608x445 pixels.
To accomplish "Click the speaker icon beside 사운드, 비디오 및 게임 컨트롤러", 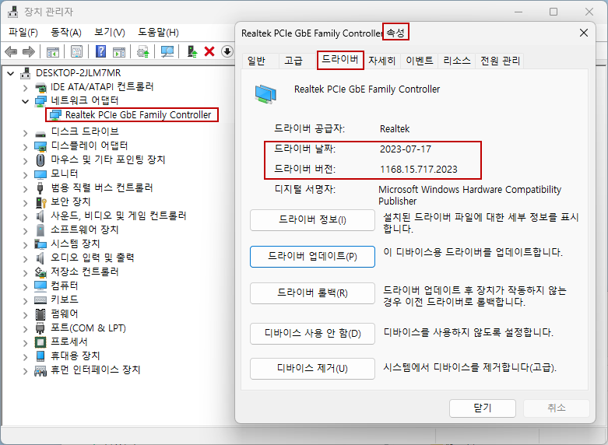I will pos(40,216).
